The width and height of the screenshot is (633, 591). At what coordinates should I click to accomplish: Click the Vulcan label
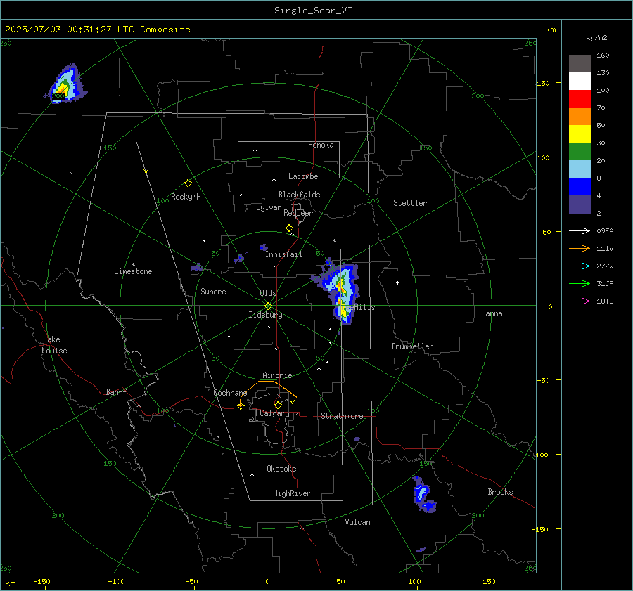click(357, 522)
